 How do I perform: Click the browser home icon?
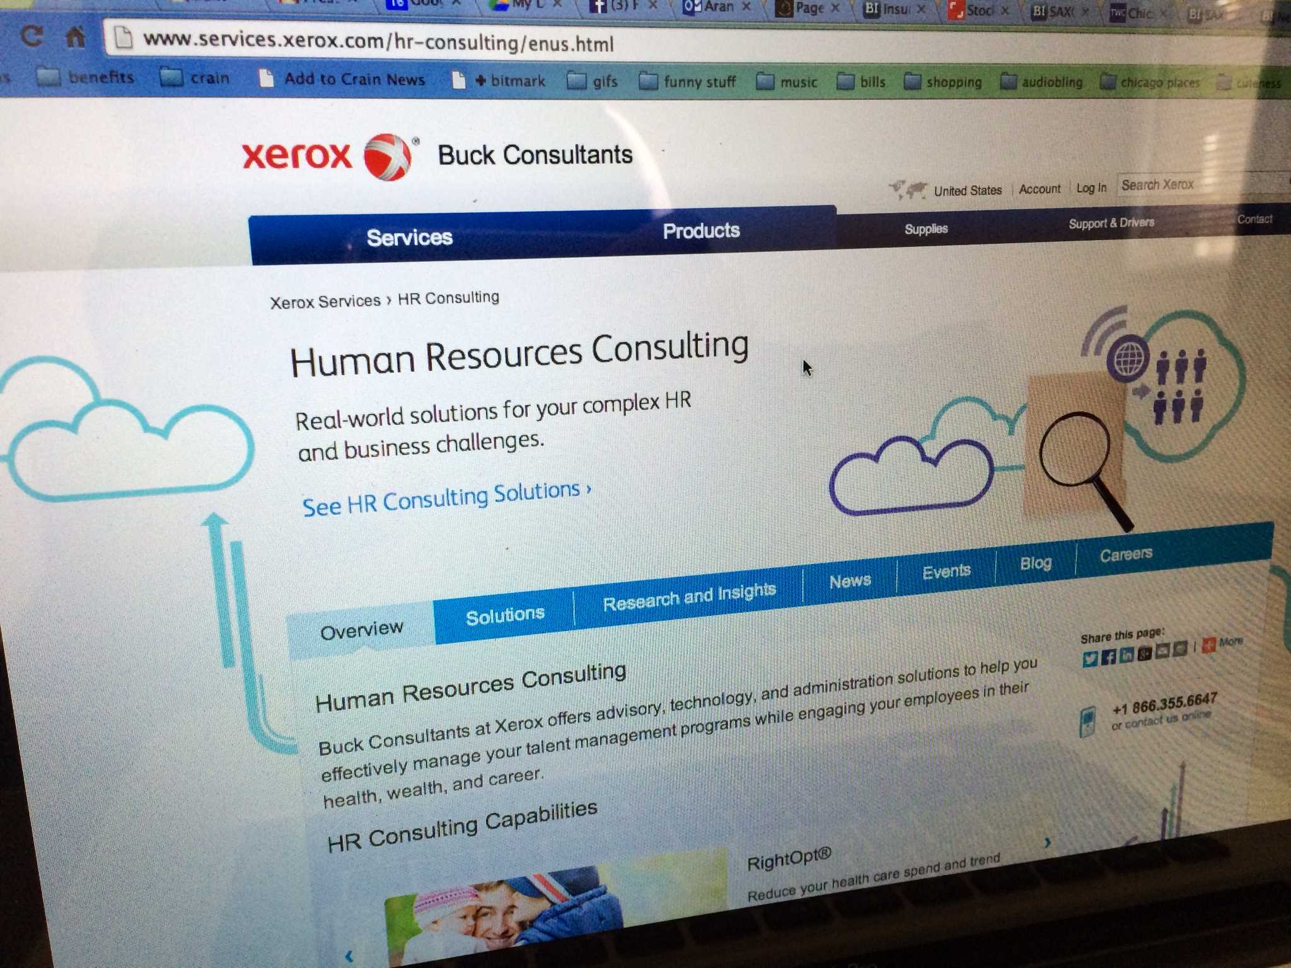[x=76, y=37]
